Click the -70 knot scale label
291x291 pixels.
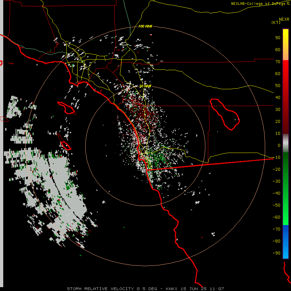(x=276, y=229)
